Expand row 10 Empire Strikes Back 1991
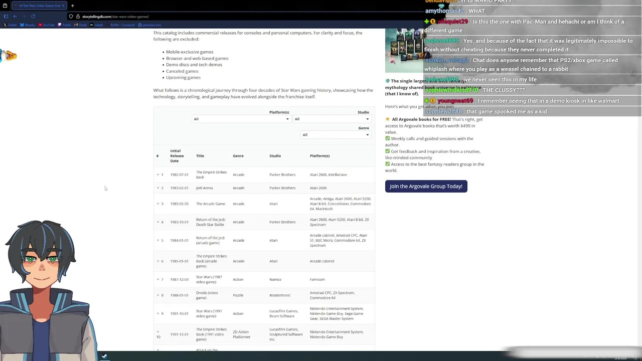Image resolution: width=642 pixels, height=361 pixels. [158, 332]
